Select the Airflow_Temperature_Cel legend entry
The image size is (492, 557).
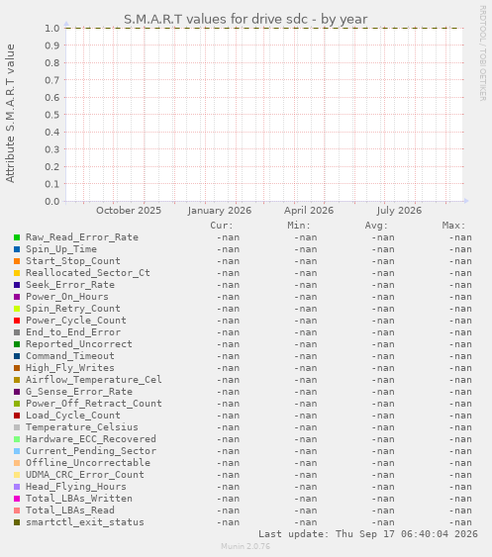94,380
